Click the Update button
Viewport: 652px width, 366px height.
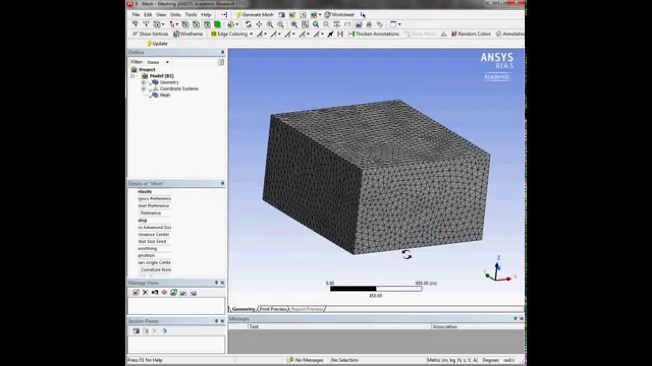pyautogui.click(x=157, y=43)
